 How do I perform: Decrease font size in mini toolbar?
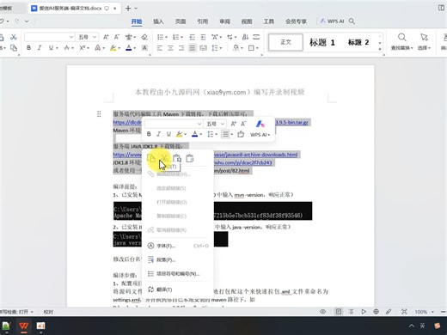point(243,124)
